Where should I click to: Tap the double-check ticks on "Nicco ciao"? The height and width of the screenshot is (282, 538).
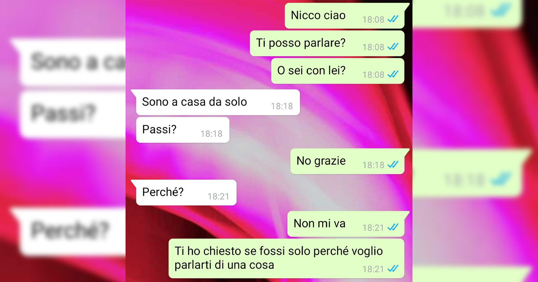tap(393, 19)
